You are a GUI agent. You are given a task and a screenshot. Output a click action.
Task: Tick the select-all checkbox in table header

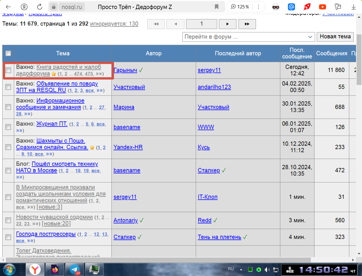pos(8,53)
